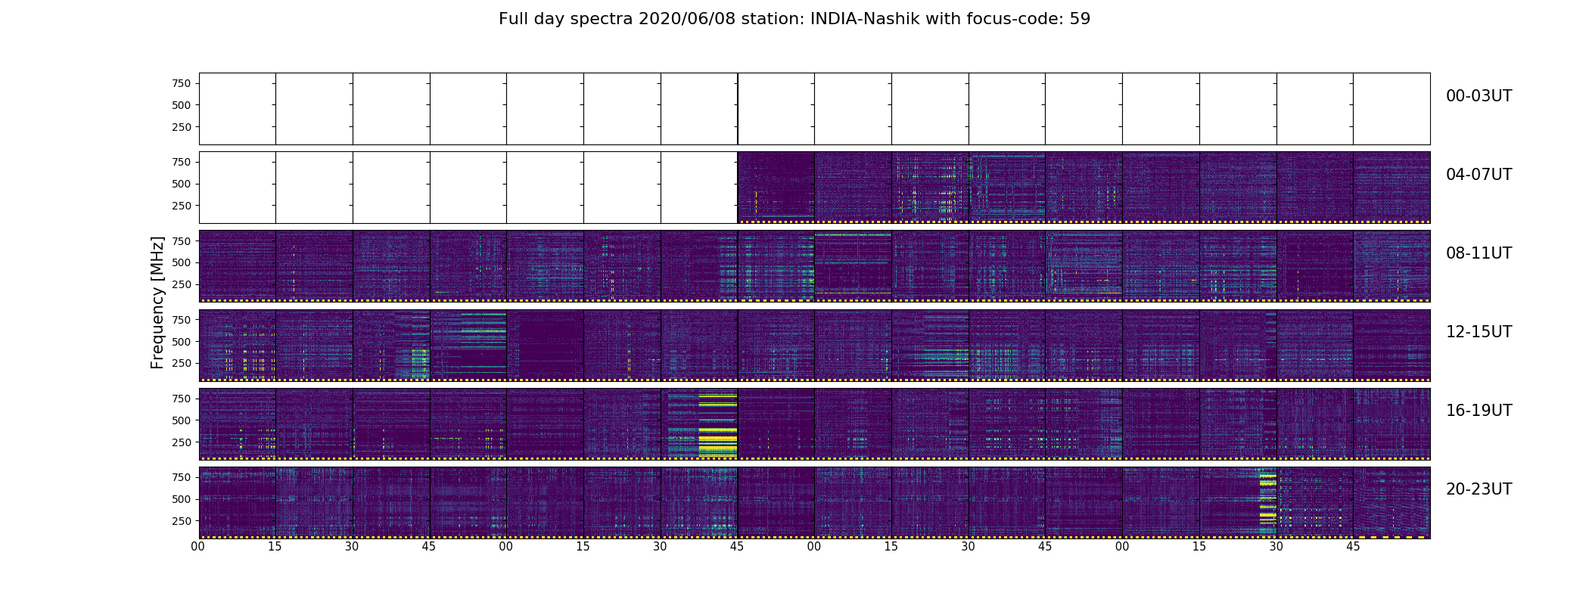
Task: Click the 250 tick of the 00-03UT row
Action: click(x=181, y=127)
